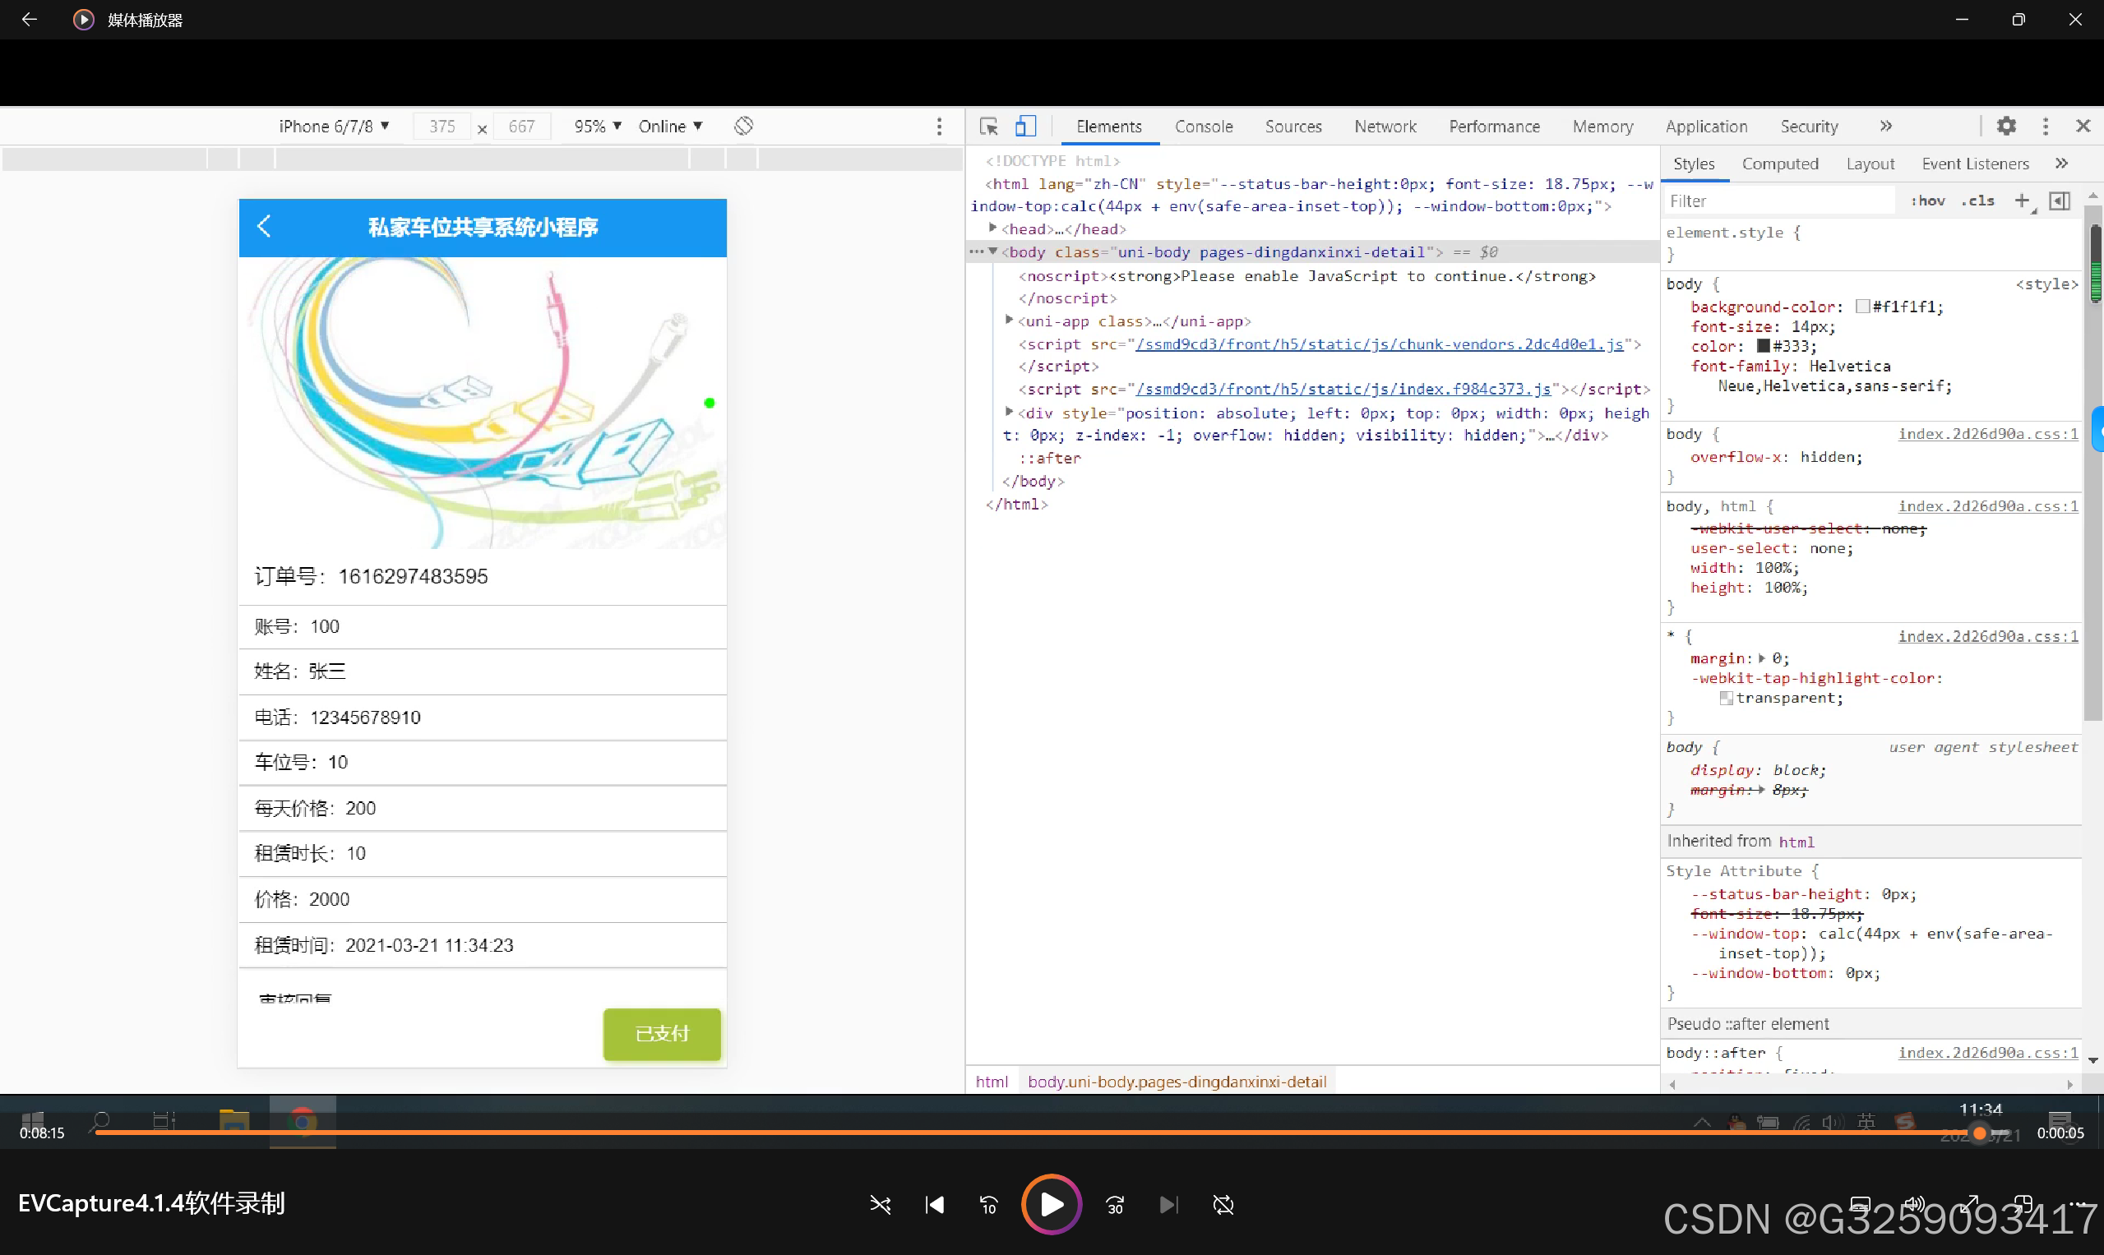The width and height of the screenshot is (2104, 1255).
Task: Collapse the body element node
Action: click(992, 251)
